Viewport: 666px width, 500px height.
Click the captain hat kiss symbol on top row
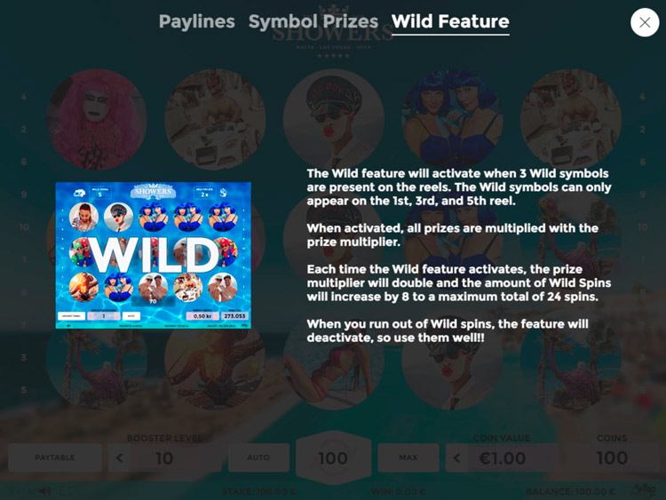(333, 120)
